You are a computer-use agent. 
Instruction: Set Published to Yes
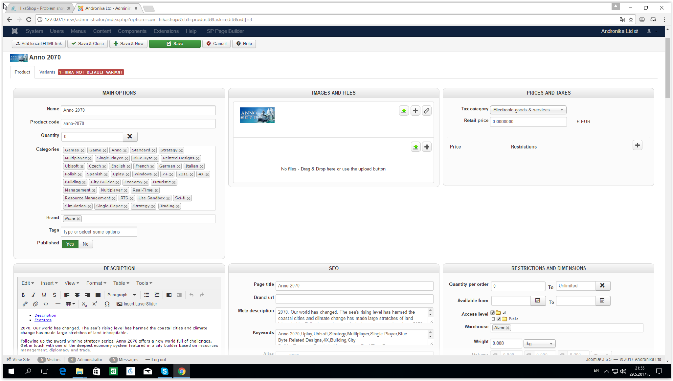click(x=70, y=244)
